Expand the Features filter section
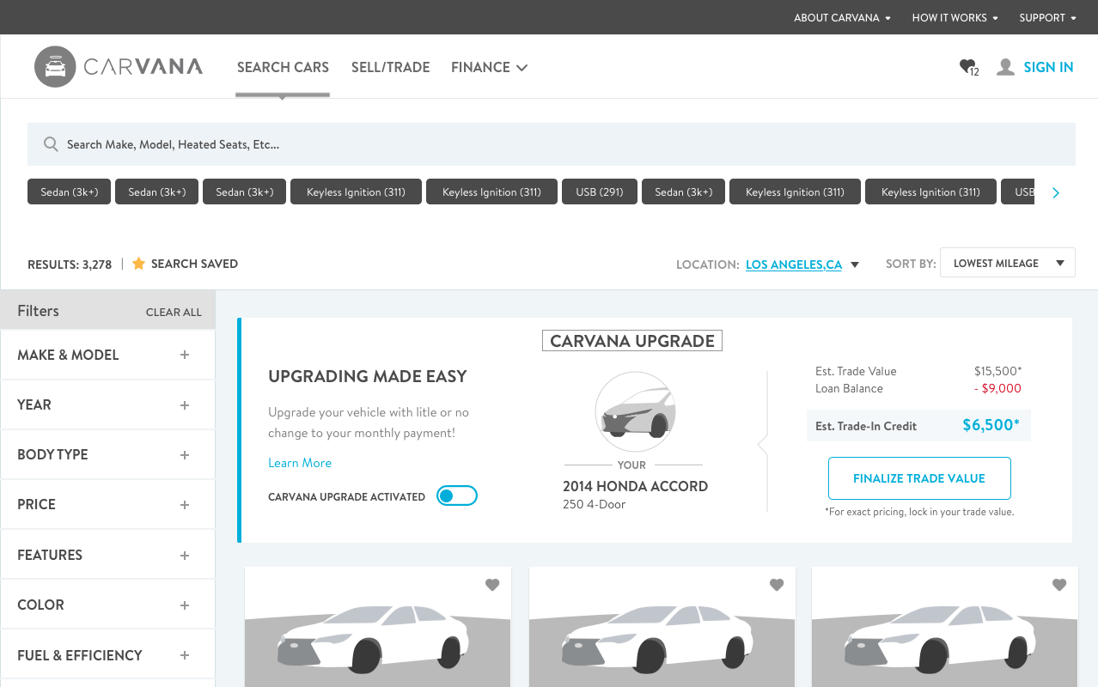This screenshot has width=1098, height=687. coord(107,555)
